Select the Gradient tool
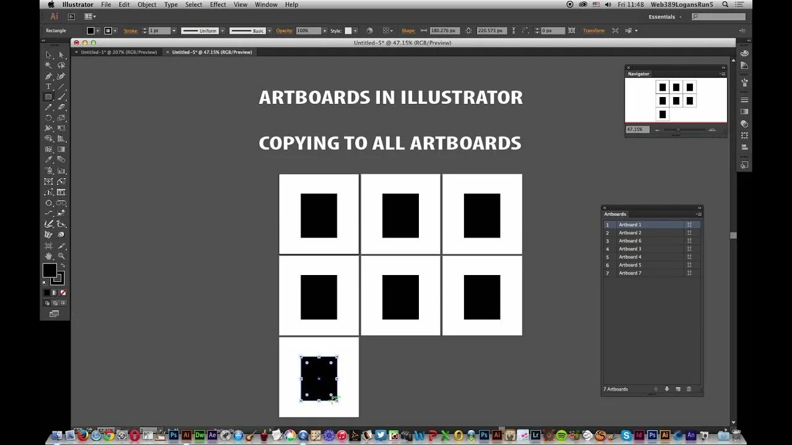Viewport: 792px width, 445px height. [x=61, y=150]
